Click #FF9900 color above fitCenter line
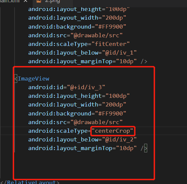Viewport: 187px width, 184px height. 110,27
